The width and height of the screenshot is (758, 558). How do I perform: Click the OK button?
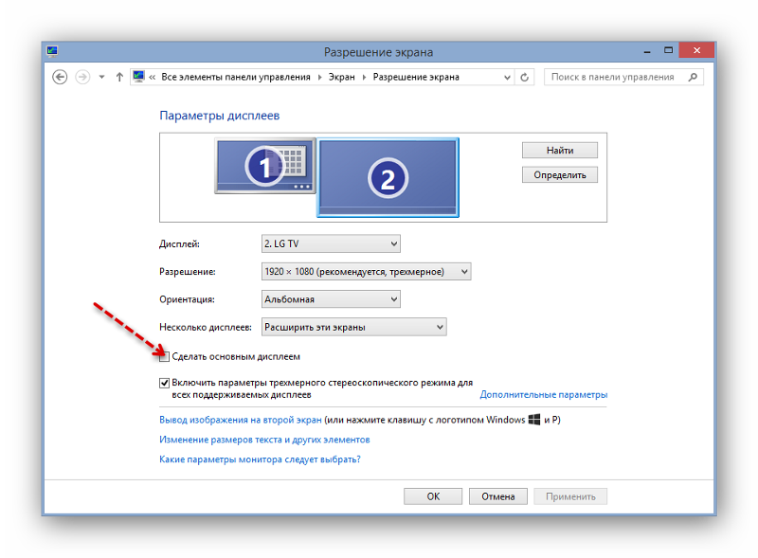(x=433, y=496)
